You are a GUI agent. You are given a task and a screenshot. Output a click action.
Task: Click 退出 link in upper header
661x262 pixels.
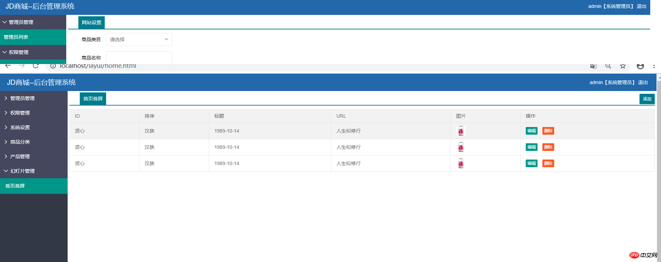[x=642, y=6]
